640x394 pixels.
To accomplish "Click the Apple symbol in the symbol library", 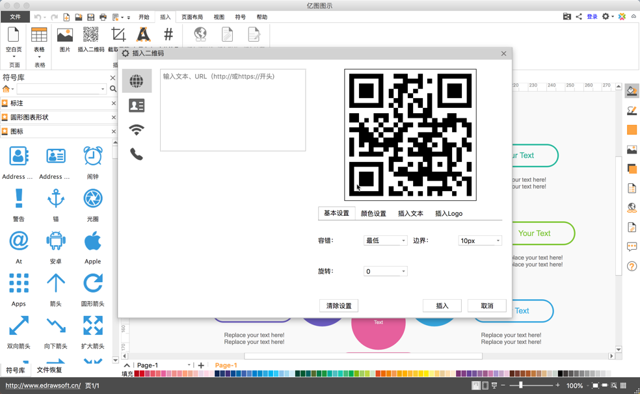I will (92, 241).
